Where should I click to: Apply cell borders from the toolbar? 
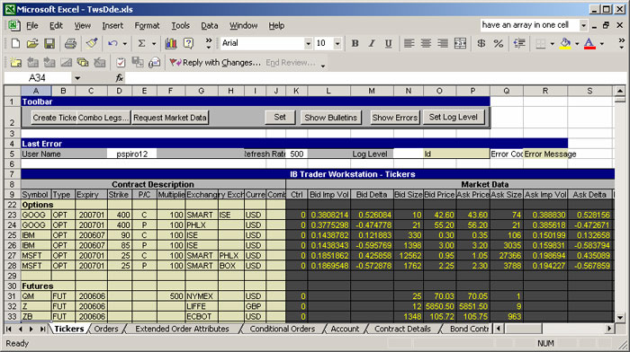541,43
